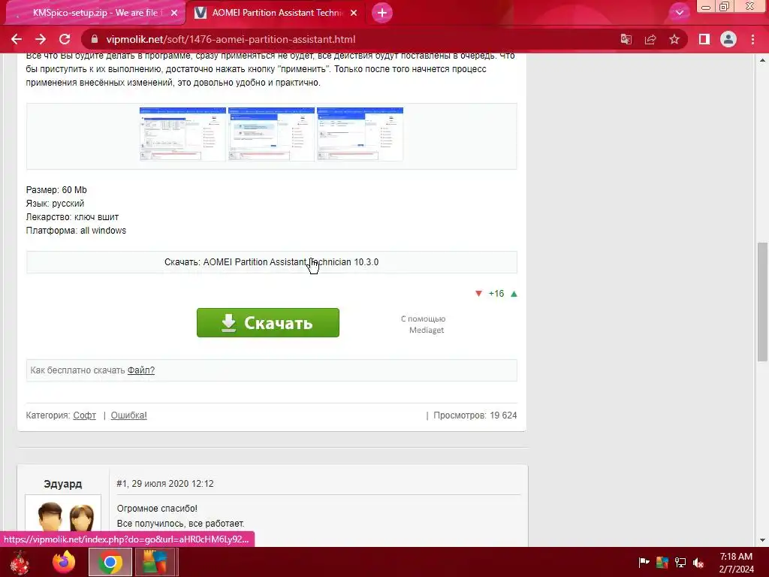Open the Файл? help link
The width and height of the screenshot is (769, 577).
[x=140, y=370]
